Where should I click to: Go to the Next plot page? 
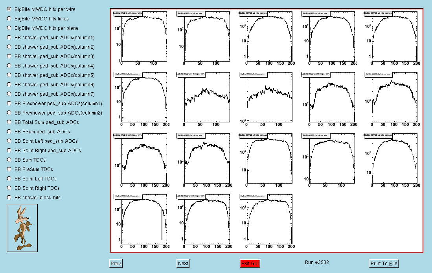point(183,263)
